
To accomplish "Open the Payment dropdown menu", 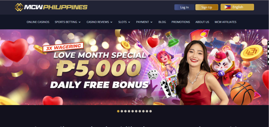I will tap(144, 22).
